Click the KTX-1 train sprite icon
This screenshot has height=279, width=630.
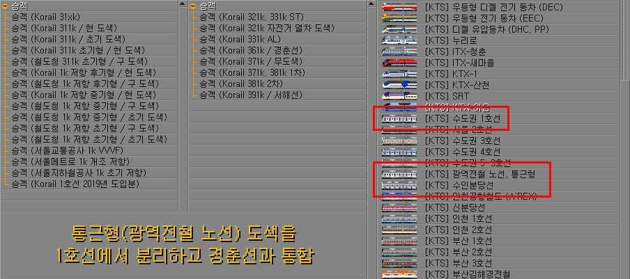coord(399,74)
